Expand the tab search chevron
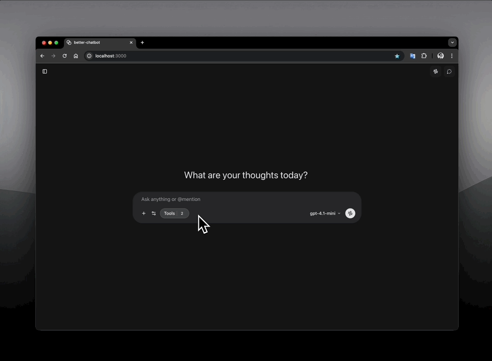 452,42
